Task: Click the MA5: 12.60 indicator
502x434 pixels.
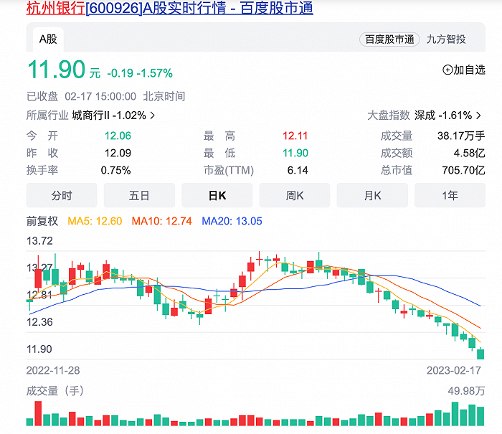Action: 95,221
